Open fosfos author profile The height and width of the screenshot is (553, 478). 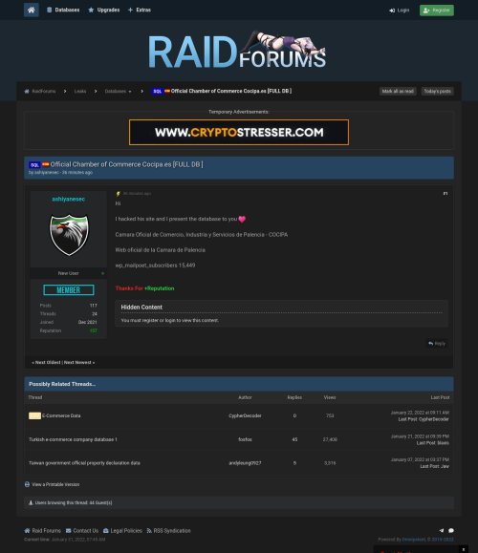pos(245,439)
